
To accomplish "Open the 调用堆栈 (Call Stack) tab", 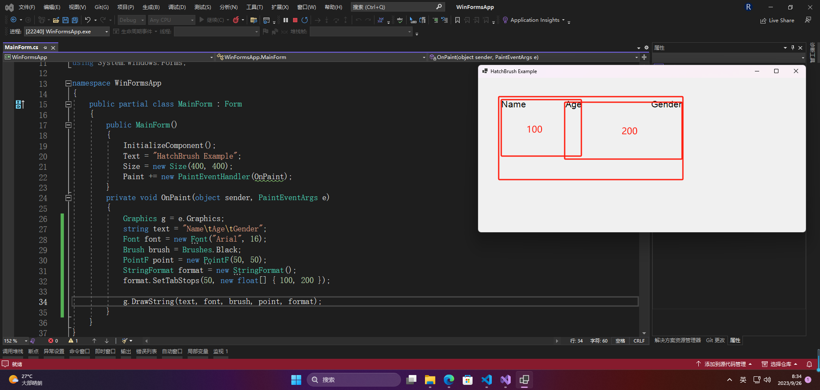I will pos(13,352).
